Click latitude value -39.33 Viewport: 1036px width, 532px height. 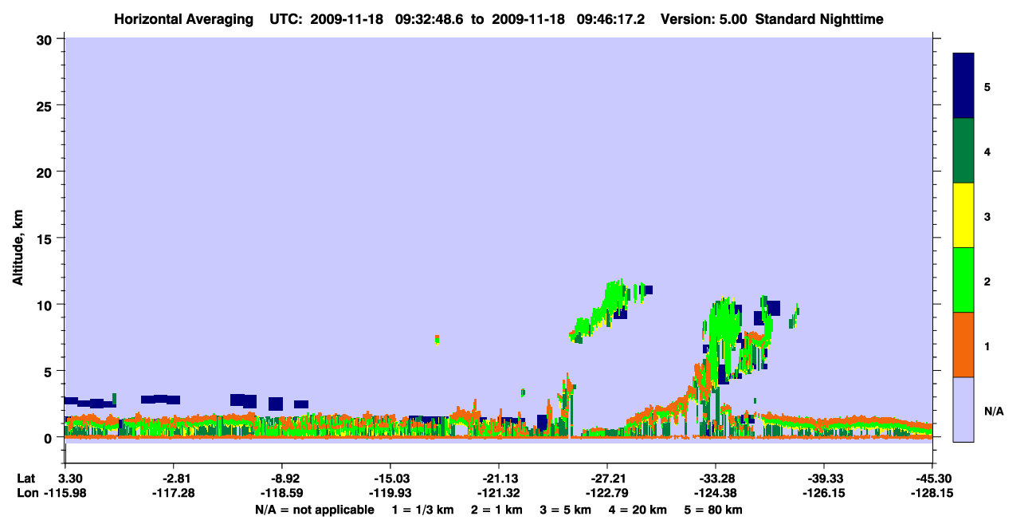pyautogui.click(x=824, y=479)
